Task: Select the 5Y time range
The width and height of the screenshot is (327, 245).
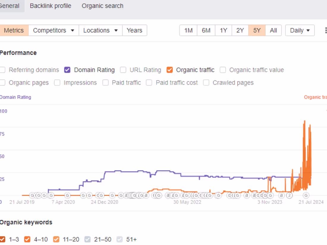Action: pyautogui.click(x=257, y=30)
